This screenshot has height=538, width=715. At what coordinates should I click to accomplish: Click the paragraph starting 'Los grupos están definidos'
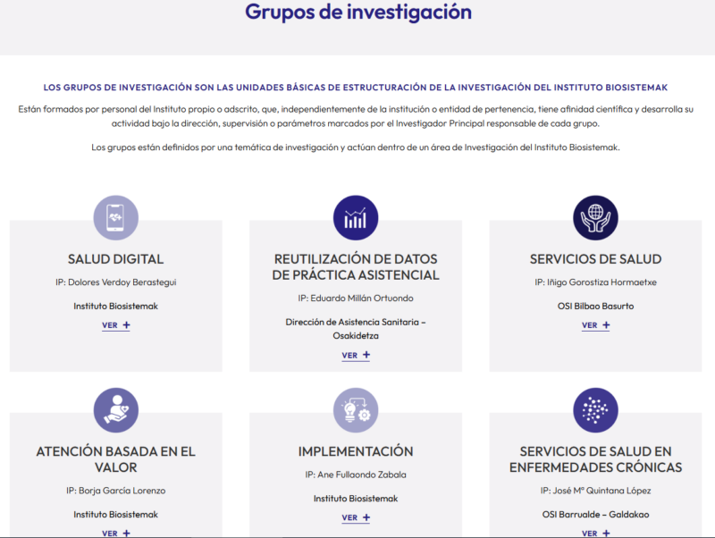(x=356, y=147)
